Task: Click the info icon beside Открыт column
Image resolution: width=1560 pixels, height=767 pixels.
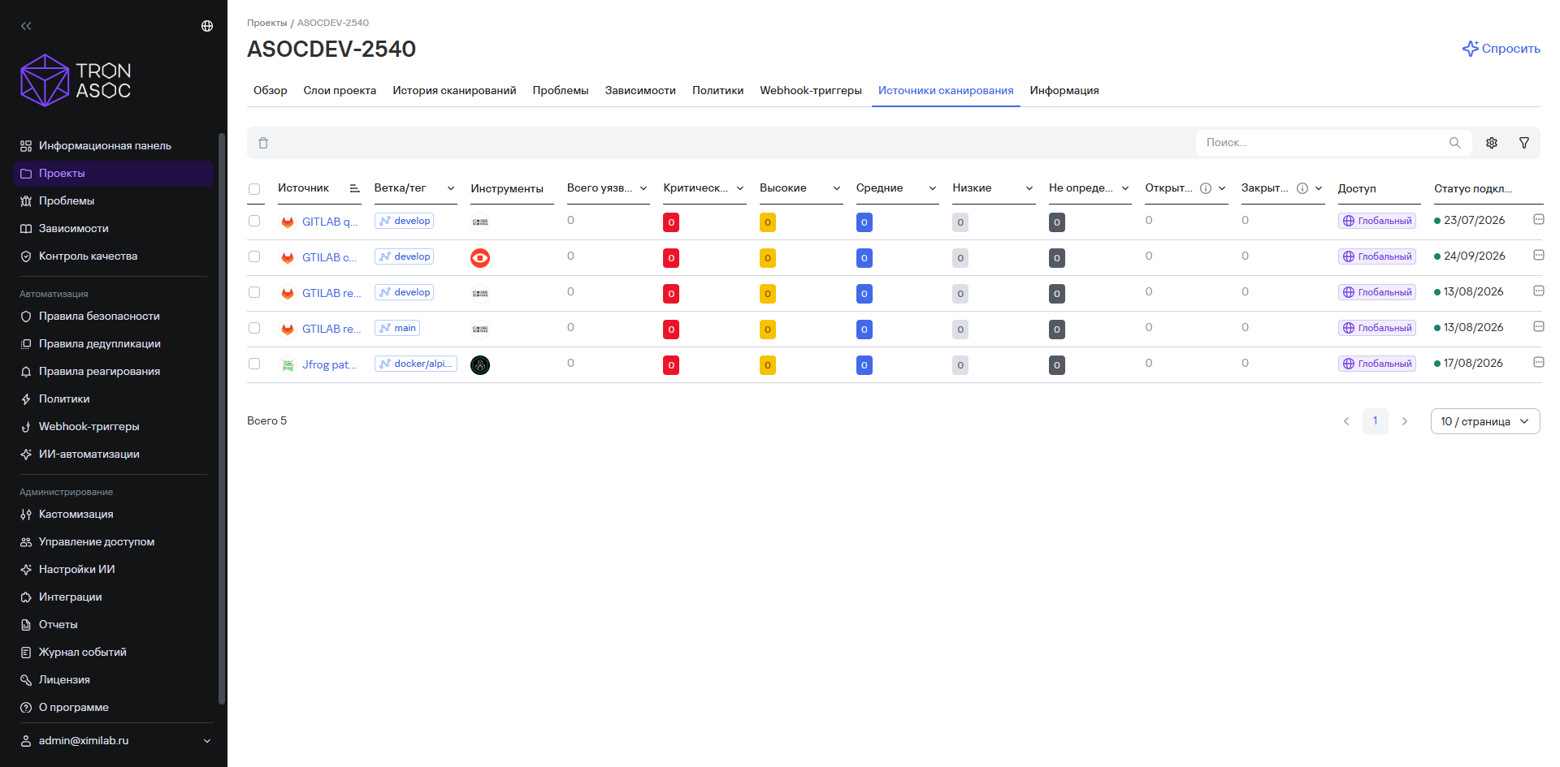Action: click(x=1206, y=188)
